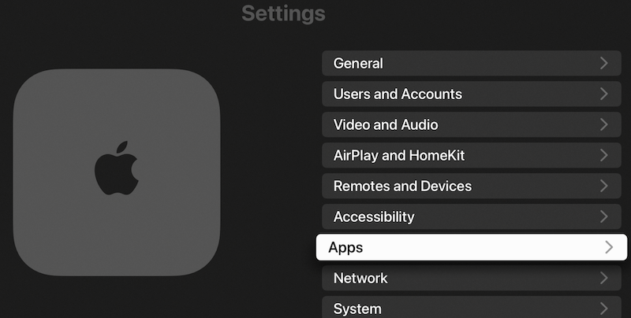Click the chevron on AirPlay and HomeKit
The width and height of the screenshot is (631, 318).
coord(603,155)
